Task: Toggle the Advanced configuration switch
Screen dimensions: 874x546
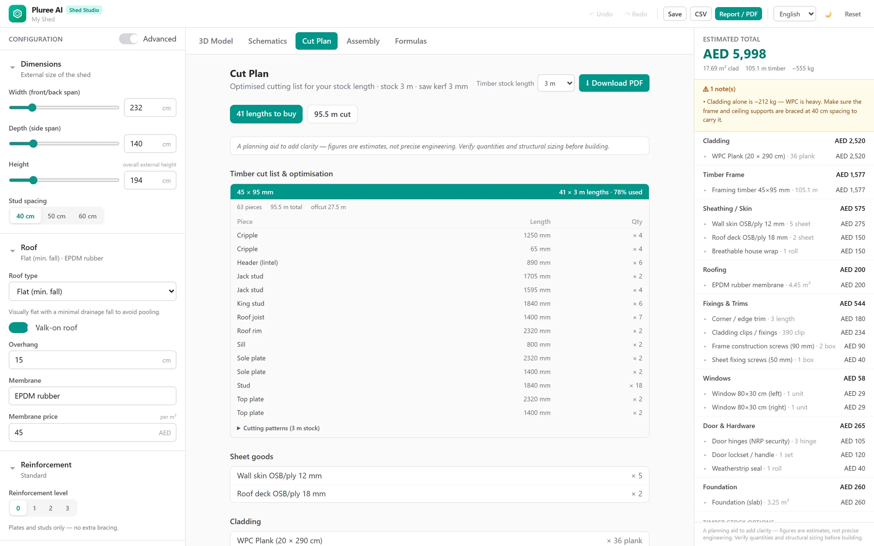Action: coord(128,39)
